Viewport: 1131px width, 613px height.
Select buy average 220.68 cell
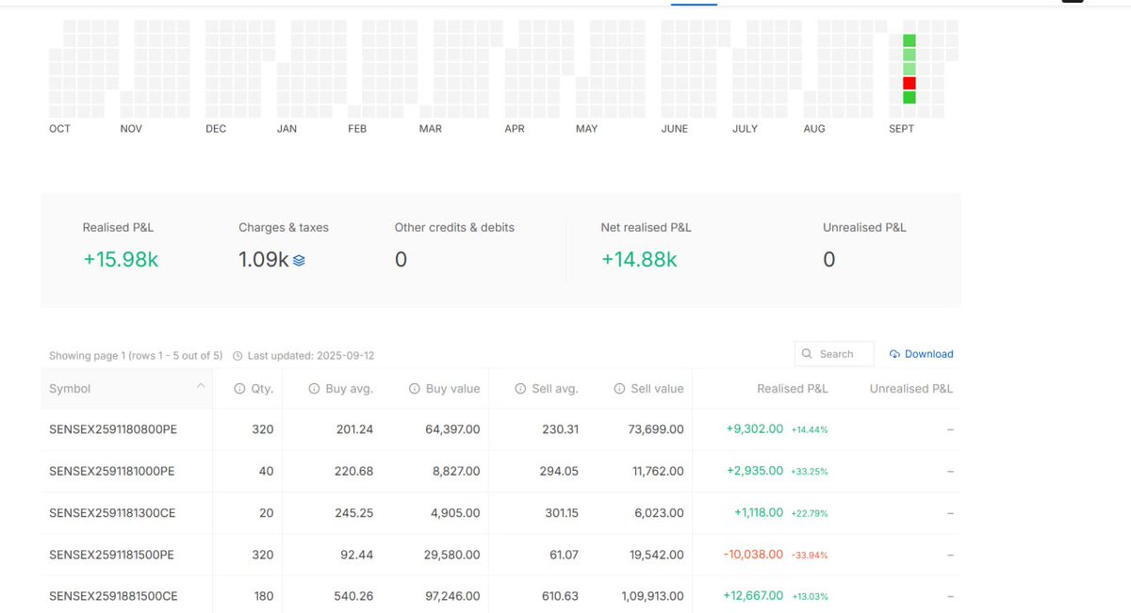[353, 471]
